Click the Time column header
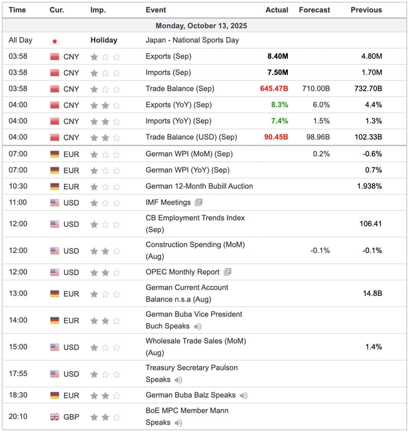The height and width of the screenshot is (432, 409). (17, 10)
